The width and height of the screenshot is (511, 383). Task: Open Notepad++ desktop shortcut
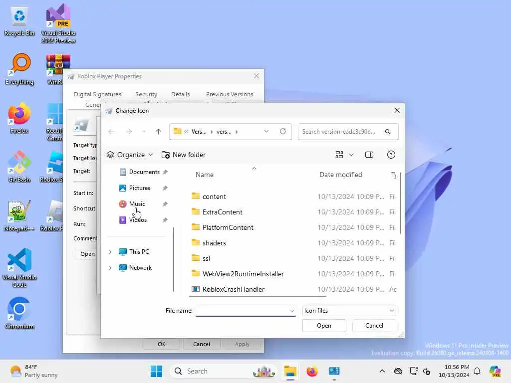(x=19, y=215)
